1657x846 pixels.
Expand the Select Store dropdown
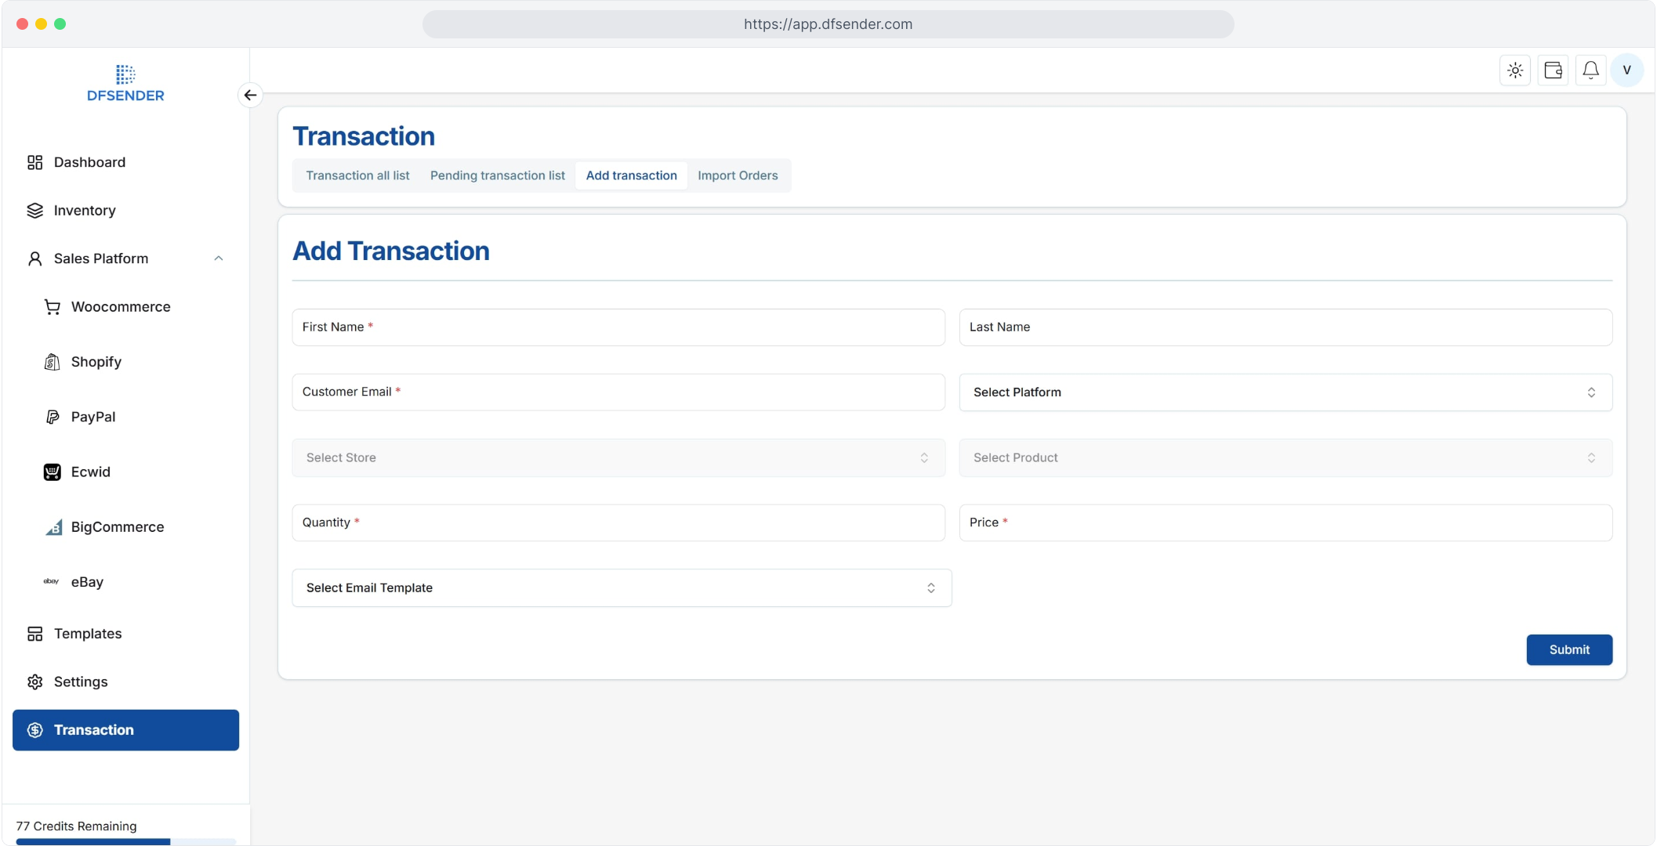click(618, 458)
